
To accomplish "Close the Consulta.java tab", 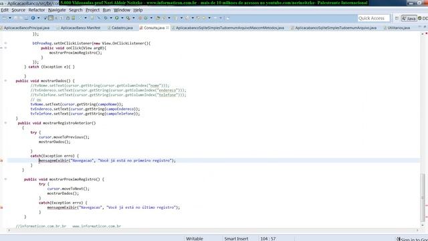I will [x=167, y=27].
